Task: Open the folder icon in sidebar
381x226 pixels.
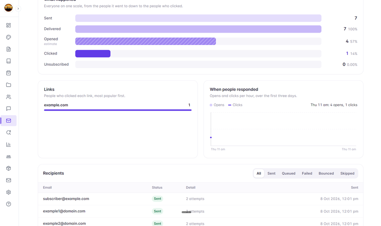Action: [9, 85]
